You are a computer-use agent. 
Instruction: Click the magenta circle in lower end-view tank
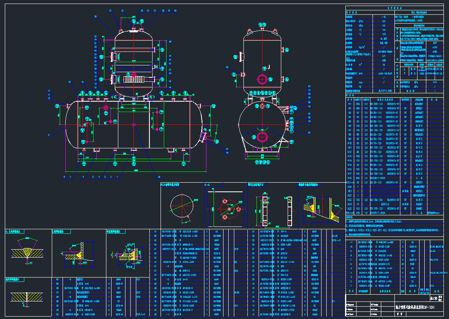tap(262, 137)
